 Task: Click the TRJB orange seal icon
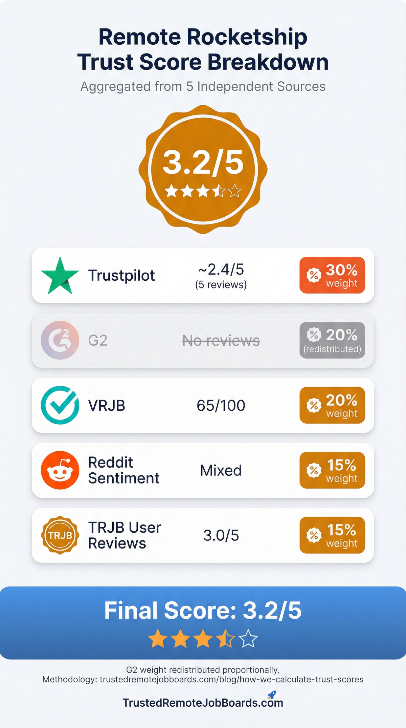click(60, 535)
